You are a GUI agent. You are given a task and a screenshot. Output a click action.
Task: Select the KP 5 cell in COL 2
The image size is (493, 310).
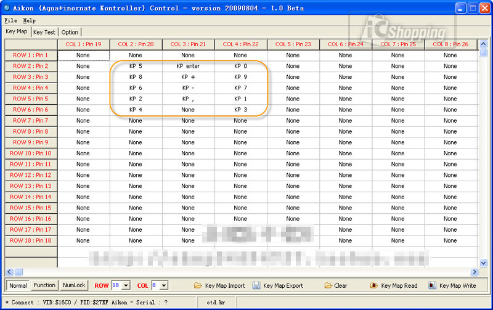[x=136, y=66]
